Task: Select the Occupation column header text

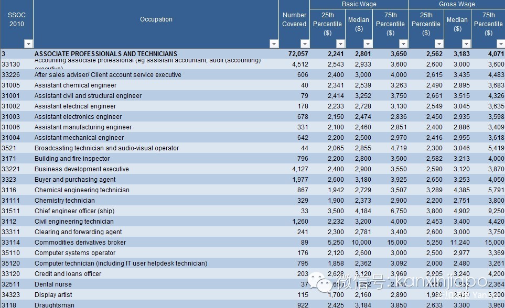Action: [x=156, y=19]
